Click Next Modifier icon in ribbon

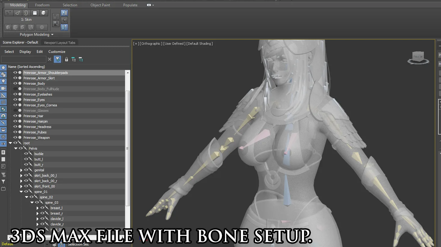coord(56,23)
